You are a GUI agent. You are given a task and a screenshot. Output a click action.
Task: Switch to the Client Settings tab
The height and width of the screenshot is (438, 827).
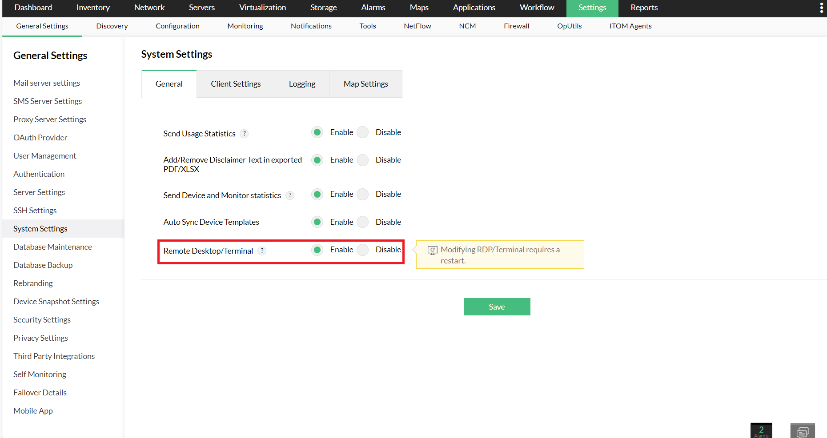236,84
